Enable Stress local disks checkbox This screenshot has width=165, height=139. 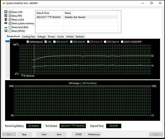coord(10,27)
